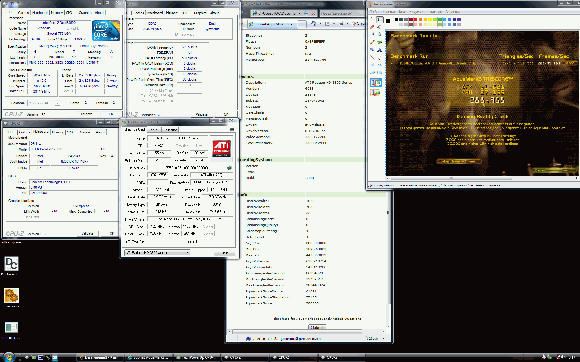Pick the Text tool (letter A)
580x362 pixels.
click(x=380, y=50)
